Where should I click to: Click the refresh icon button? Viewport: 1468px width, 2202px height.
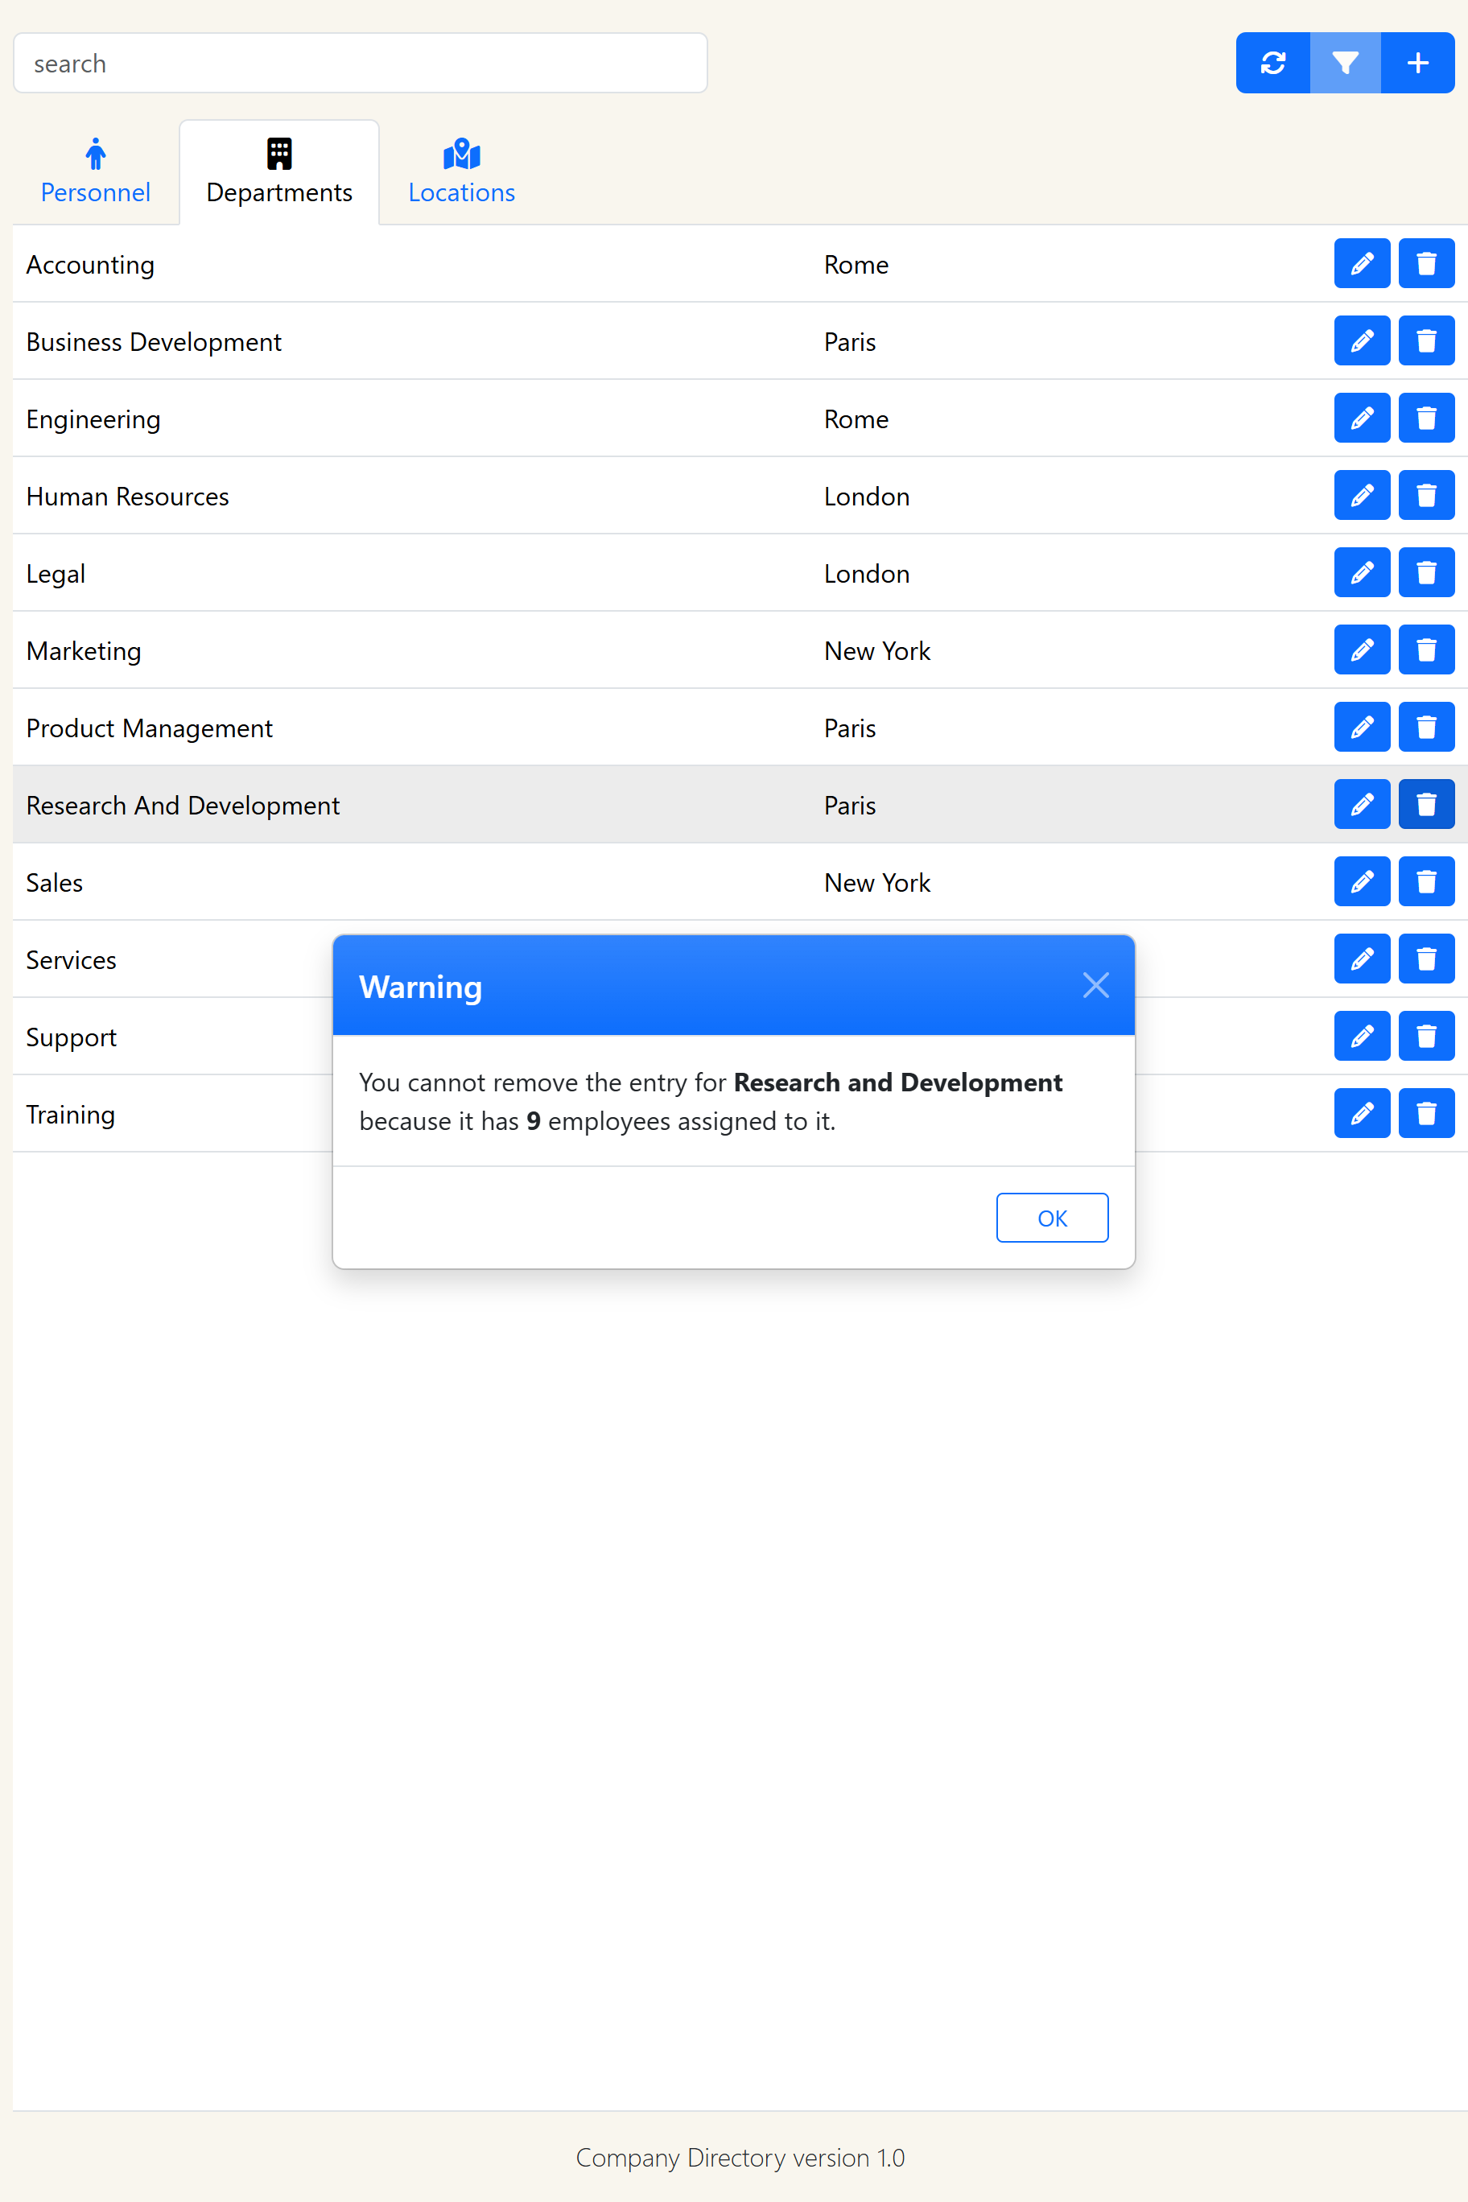pyautogui.click(x=1272, y=63)
